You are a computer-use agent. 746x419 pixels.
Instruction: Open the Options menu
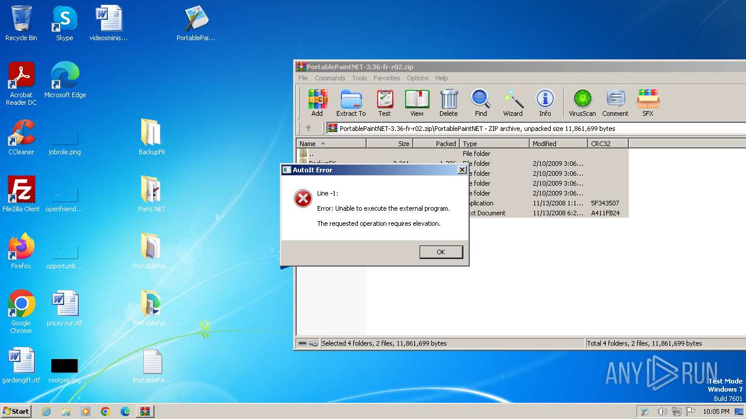417,78
